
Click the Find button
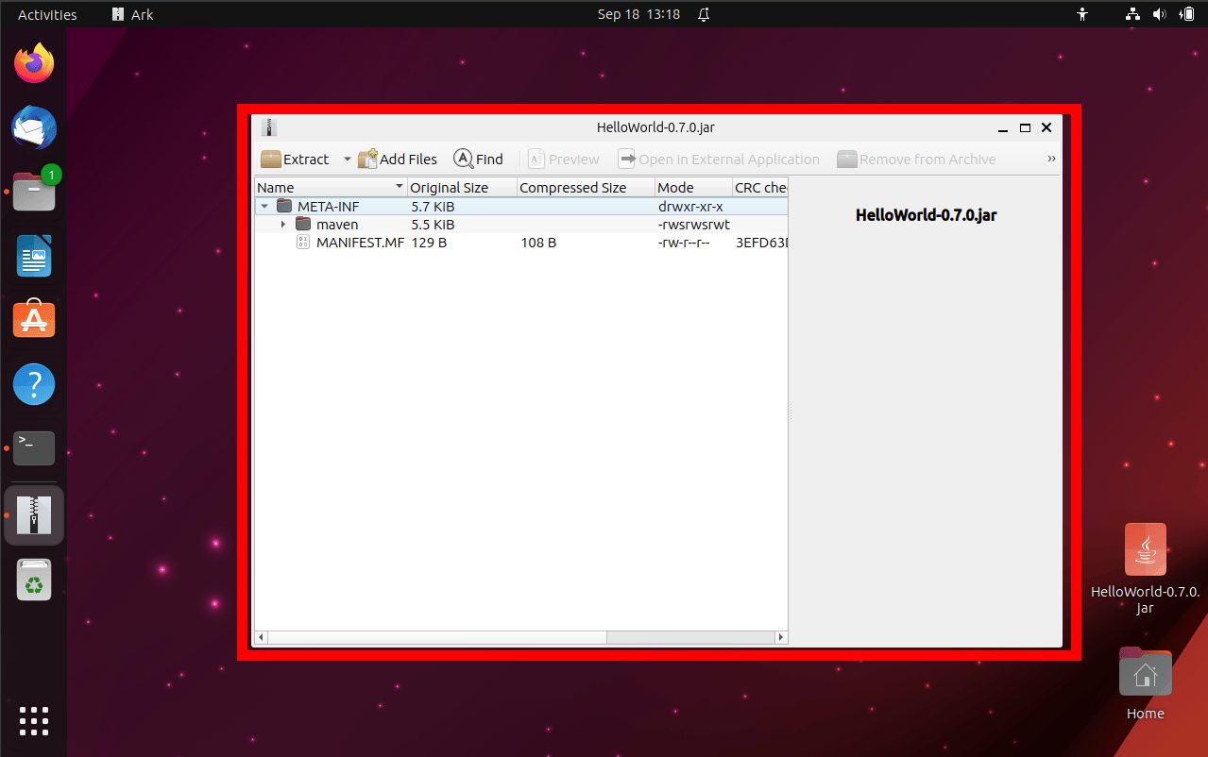(478, 159)
